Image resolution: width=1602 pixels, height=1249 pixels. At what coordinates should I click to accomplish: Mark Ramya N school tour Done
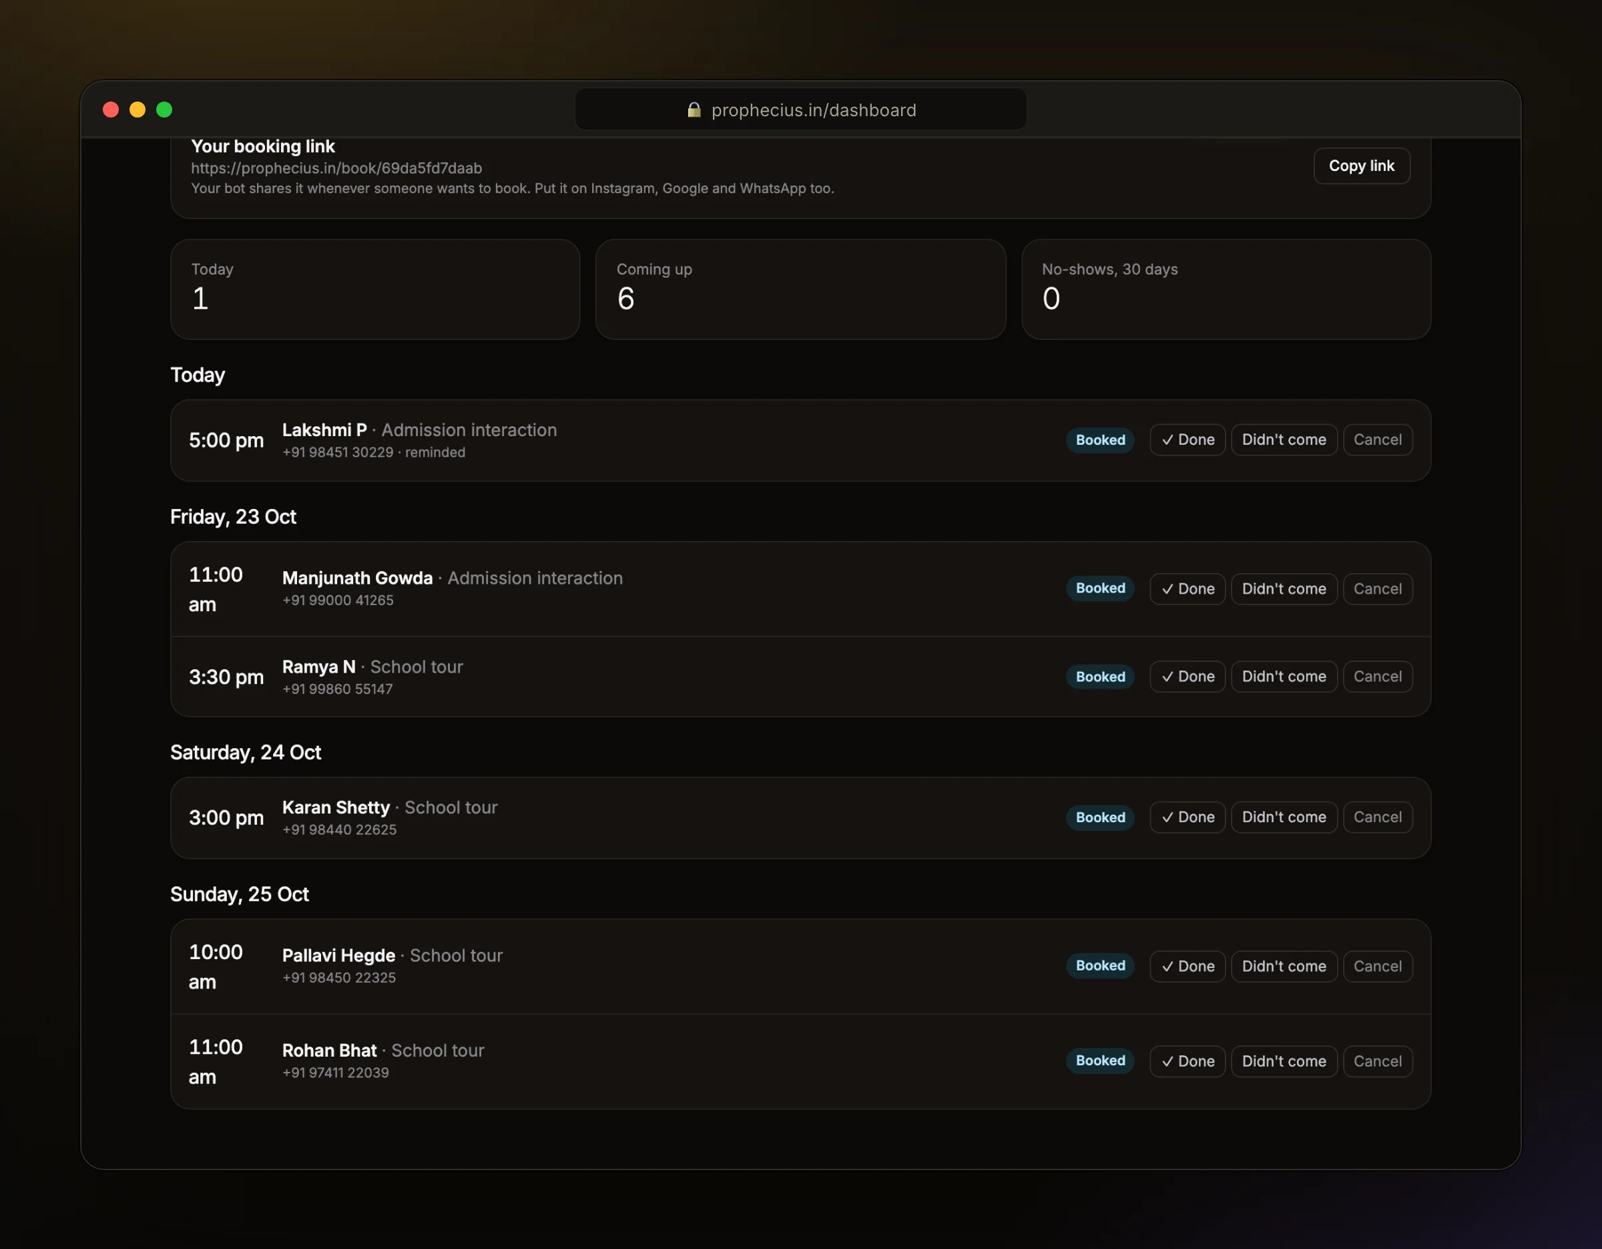tap(1187, 677)
